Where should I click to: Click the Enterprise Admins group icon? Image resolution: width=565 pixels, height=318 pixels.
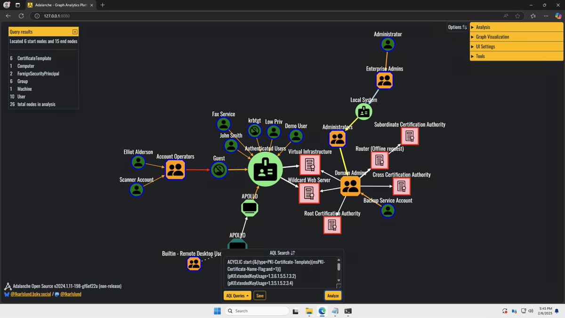coord(384,81)
